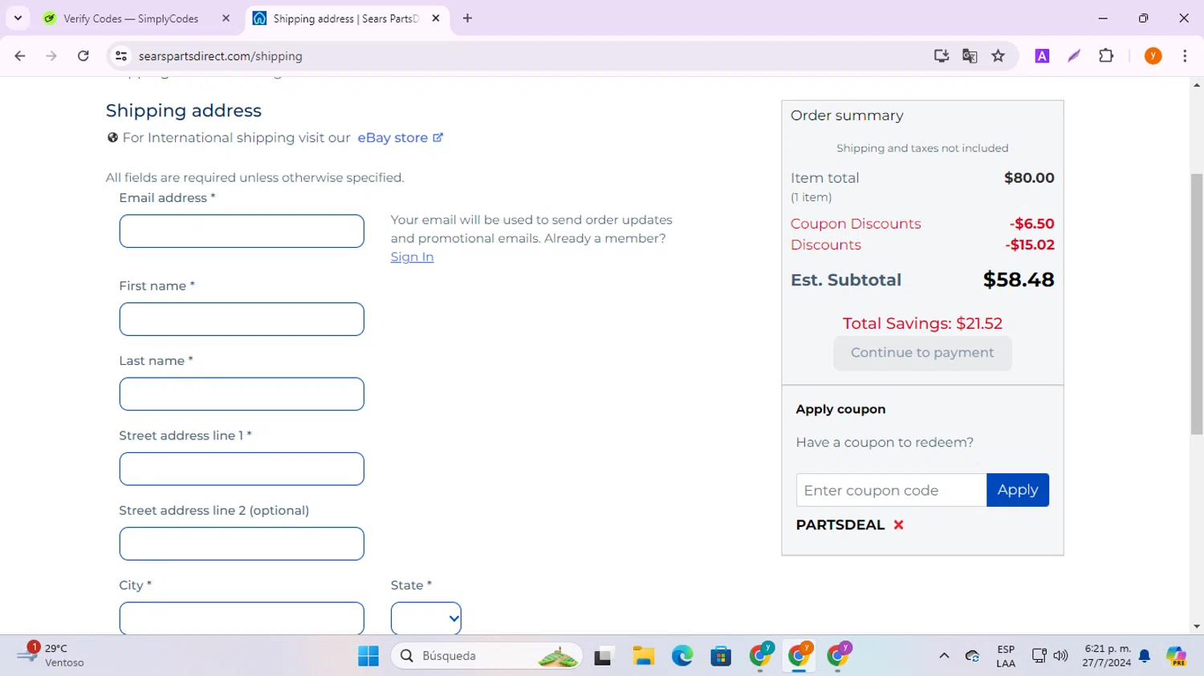Screen dimensions: 1204x676
Task: Open the Extensions puzzle icon
Action: [1106, 56]
